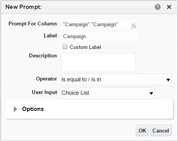Close the New Prompt dialog with X
The width and height of the screenshot is (178, 141).
tap(169, 7)
